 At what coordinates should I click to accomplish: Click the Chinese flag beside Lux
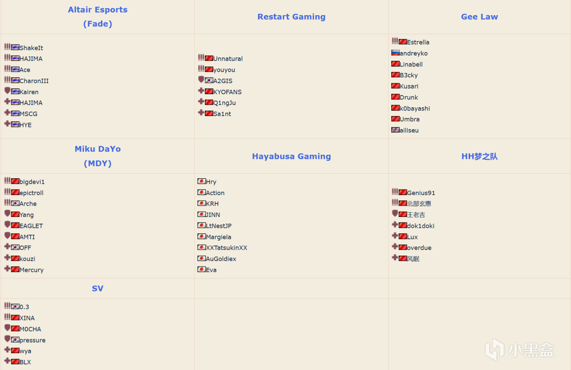tap(403, 236)
